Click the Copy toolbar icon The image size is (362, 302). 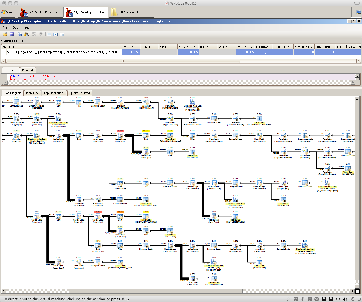click(20, 34)
